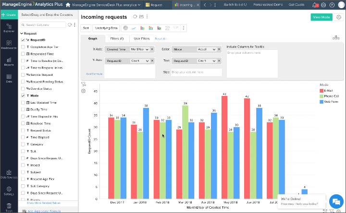Switch to the User Filters tab

[141, 38]
